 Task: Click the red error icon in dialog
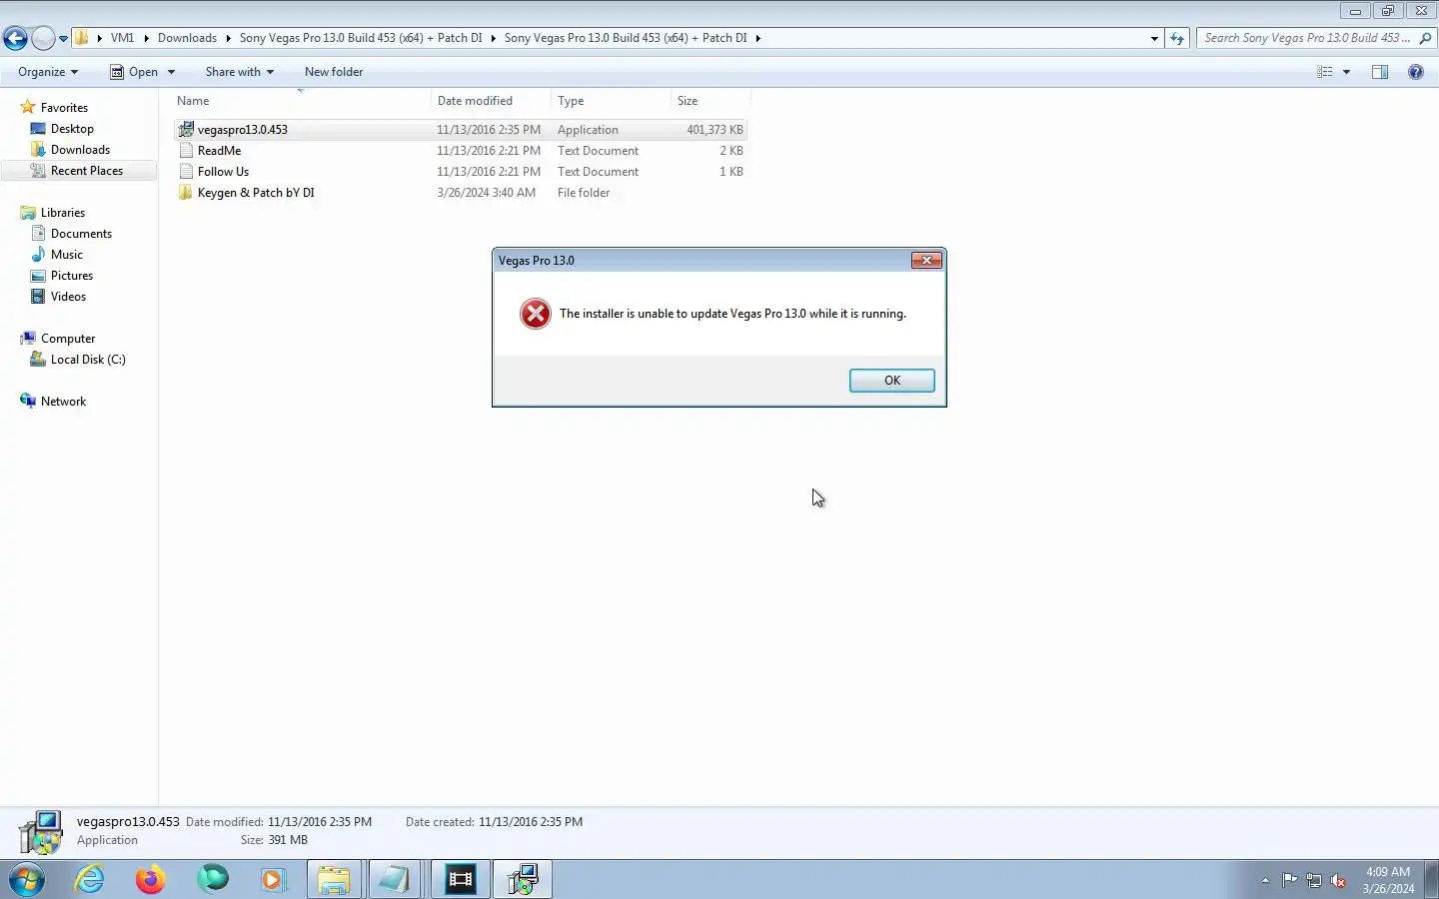point(536,314)
